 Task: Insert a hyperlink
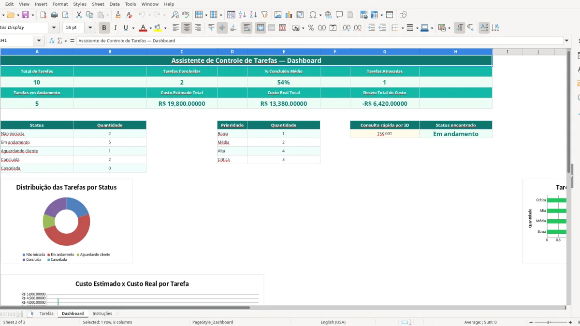(329, 15)
